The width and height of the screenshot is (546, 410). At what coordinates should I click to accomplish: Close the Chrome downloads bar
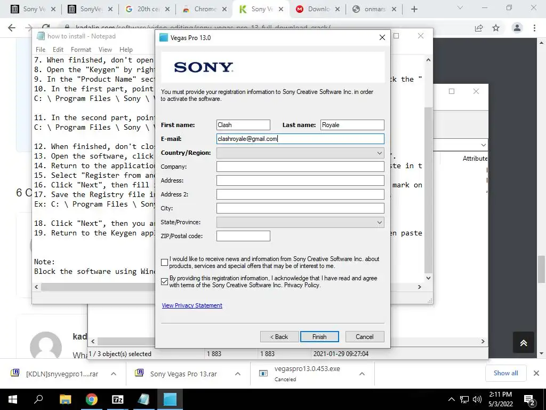point(536,373)
